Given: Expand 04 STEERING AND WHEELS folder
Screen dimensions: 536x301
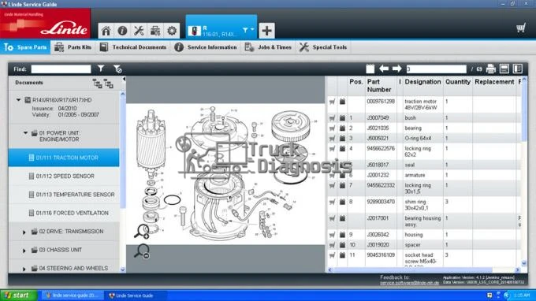Looking at the screenshot, I should click(24, 269).
